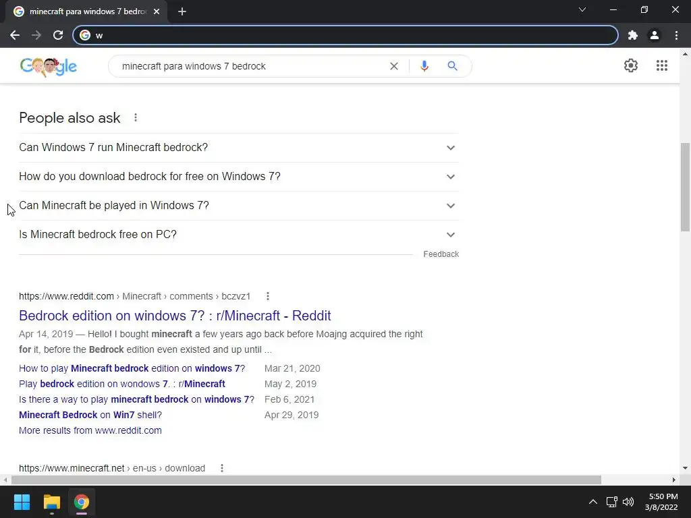Click 'More results from www.reddit.com'

pos(90,430)
